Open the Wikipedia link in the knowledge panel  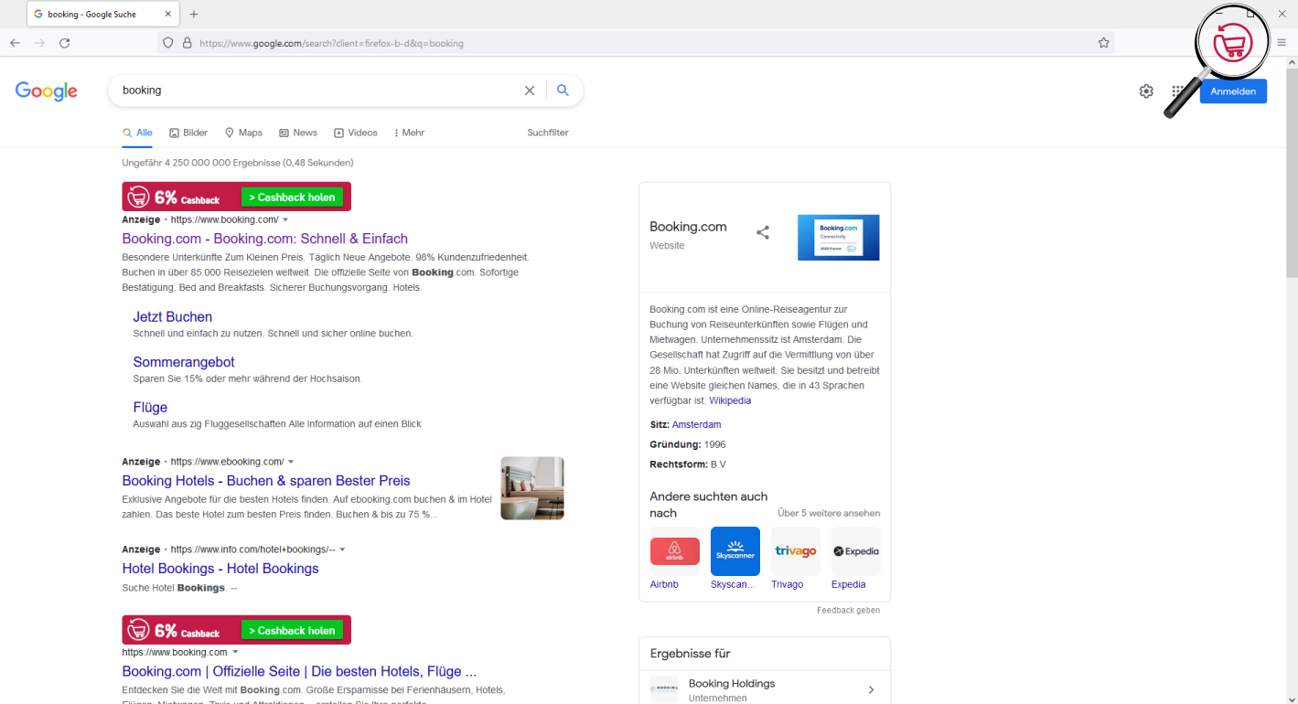[729, 400]
